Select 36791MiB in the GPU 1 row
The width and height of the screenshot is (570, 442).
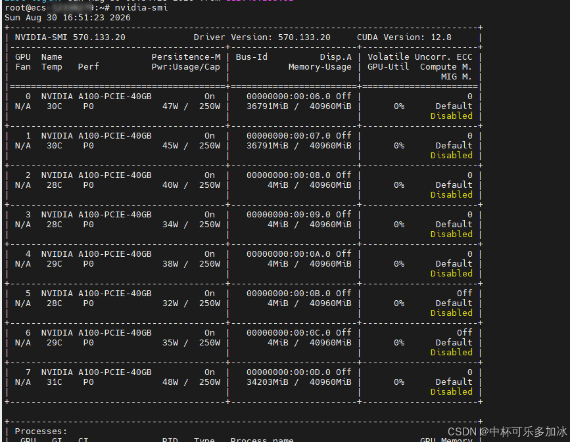tap(268, 146)
